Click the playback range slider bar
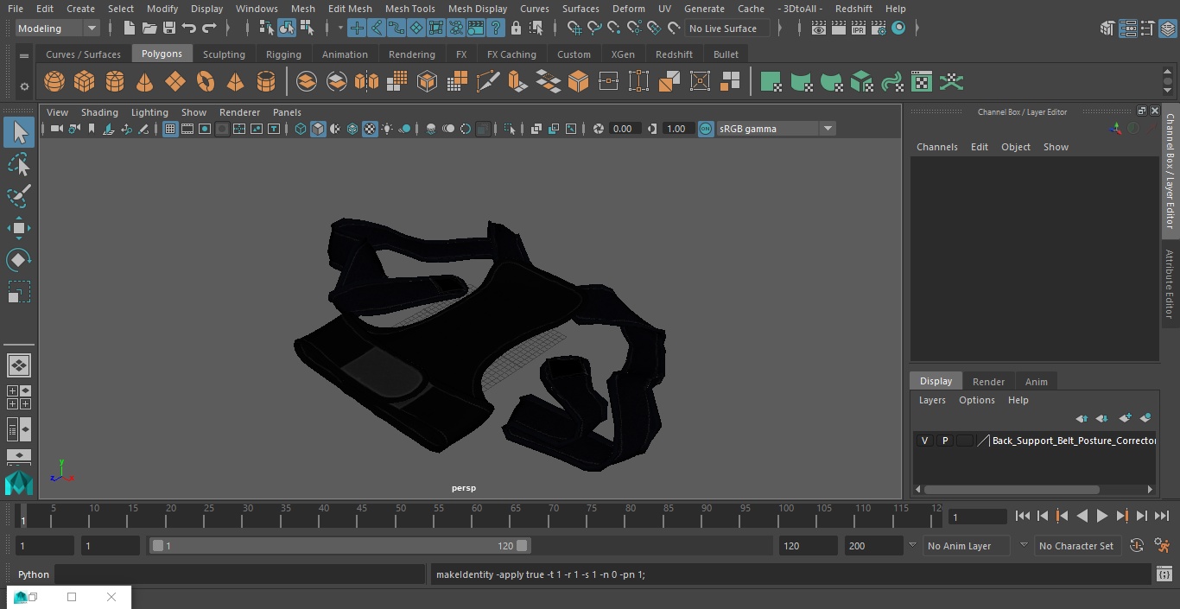The width and height of the screenshot is (1180, 609). [340, 546]
